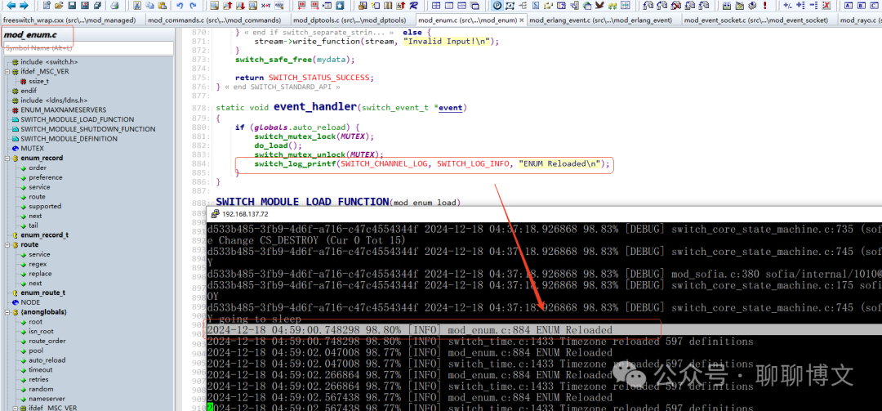Viewport: 882px width, 411px height.
Task: Click the cascade windows layout icon
Action: coord(474,6)
